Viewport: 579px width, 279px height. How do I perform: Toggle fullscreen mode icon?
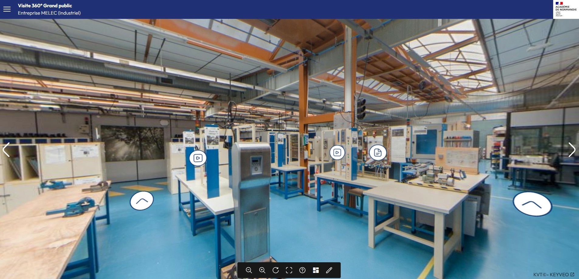pyautogui.click(x=289, y=270)
